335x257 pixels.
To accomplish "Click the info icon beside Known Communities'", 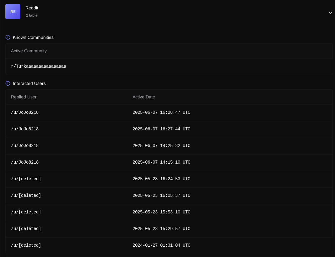I will tap(8, 37).
